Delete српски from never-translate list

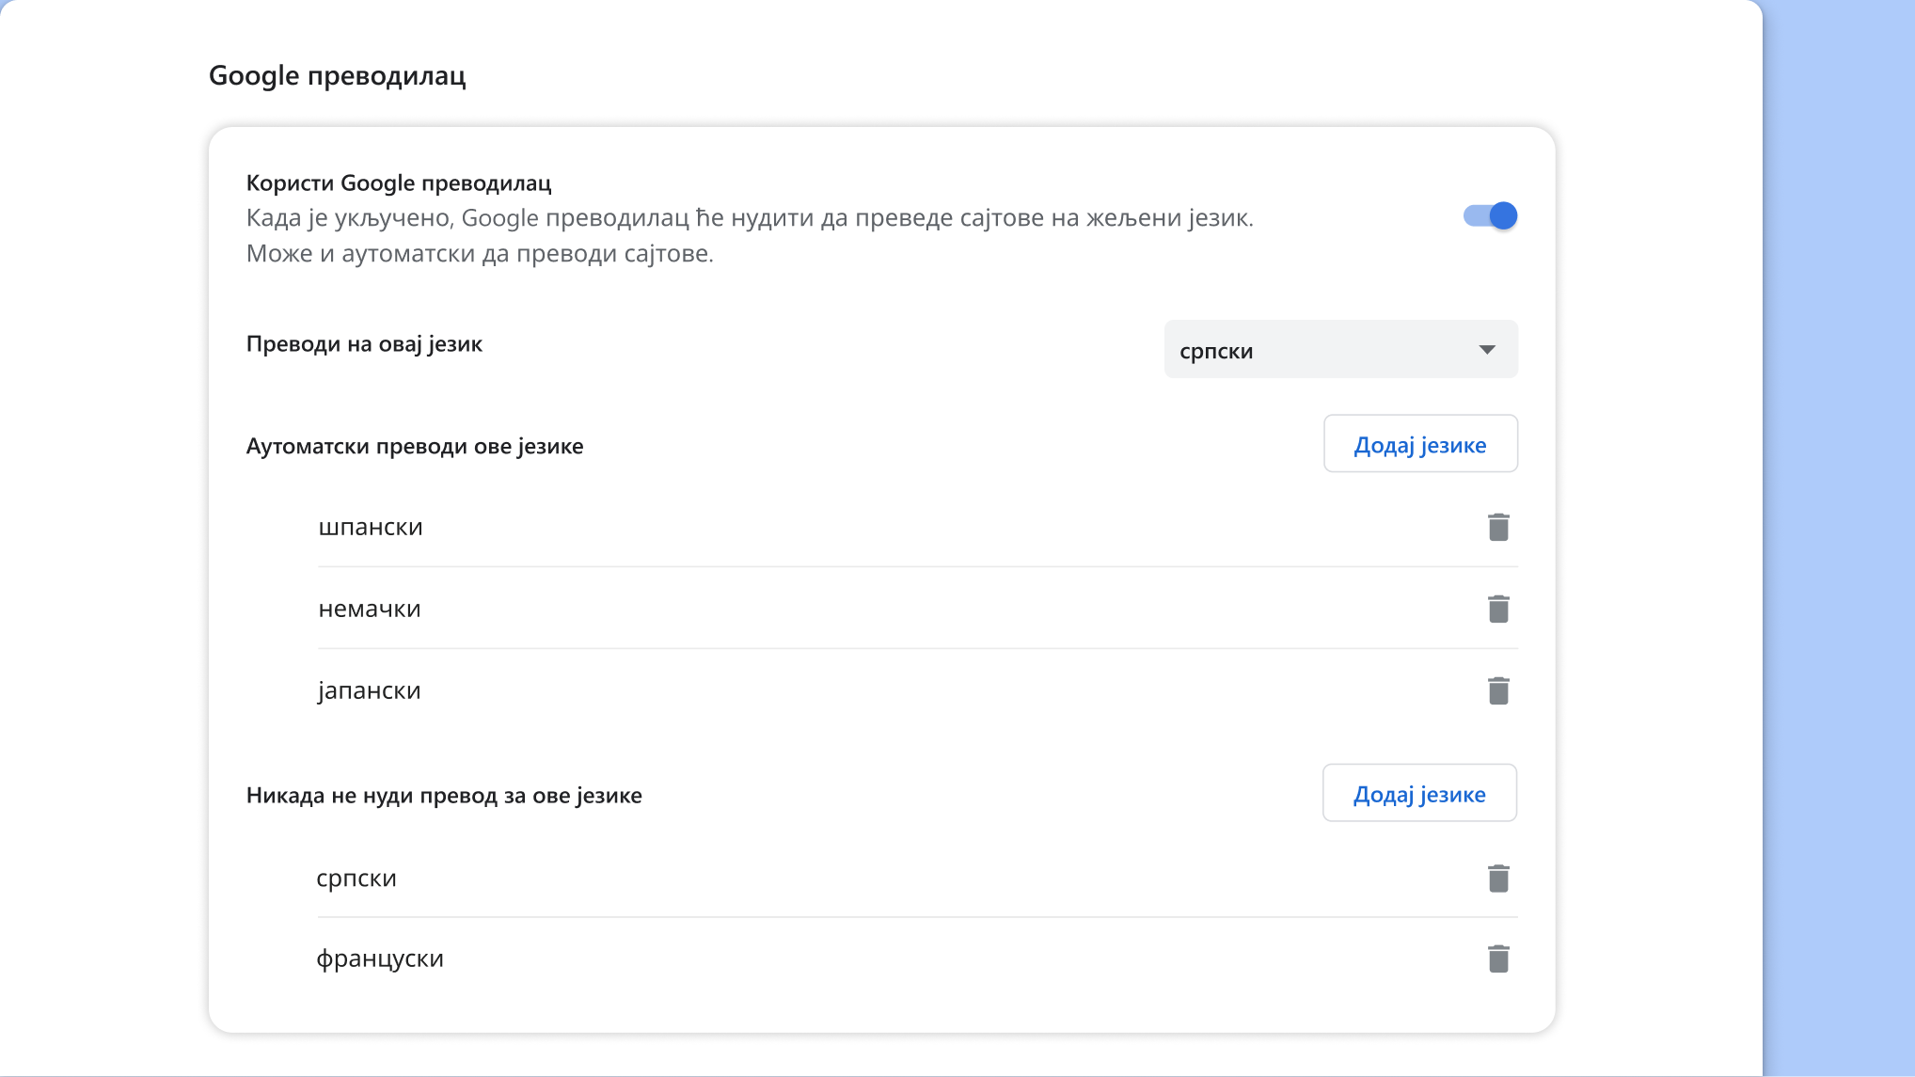click(x=1498, y=879)
